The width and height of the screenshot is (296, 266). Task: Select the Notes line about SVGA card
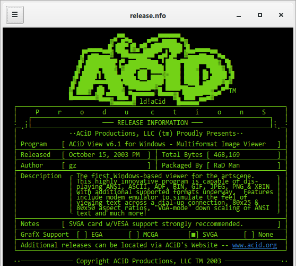156,224
